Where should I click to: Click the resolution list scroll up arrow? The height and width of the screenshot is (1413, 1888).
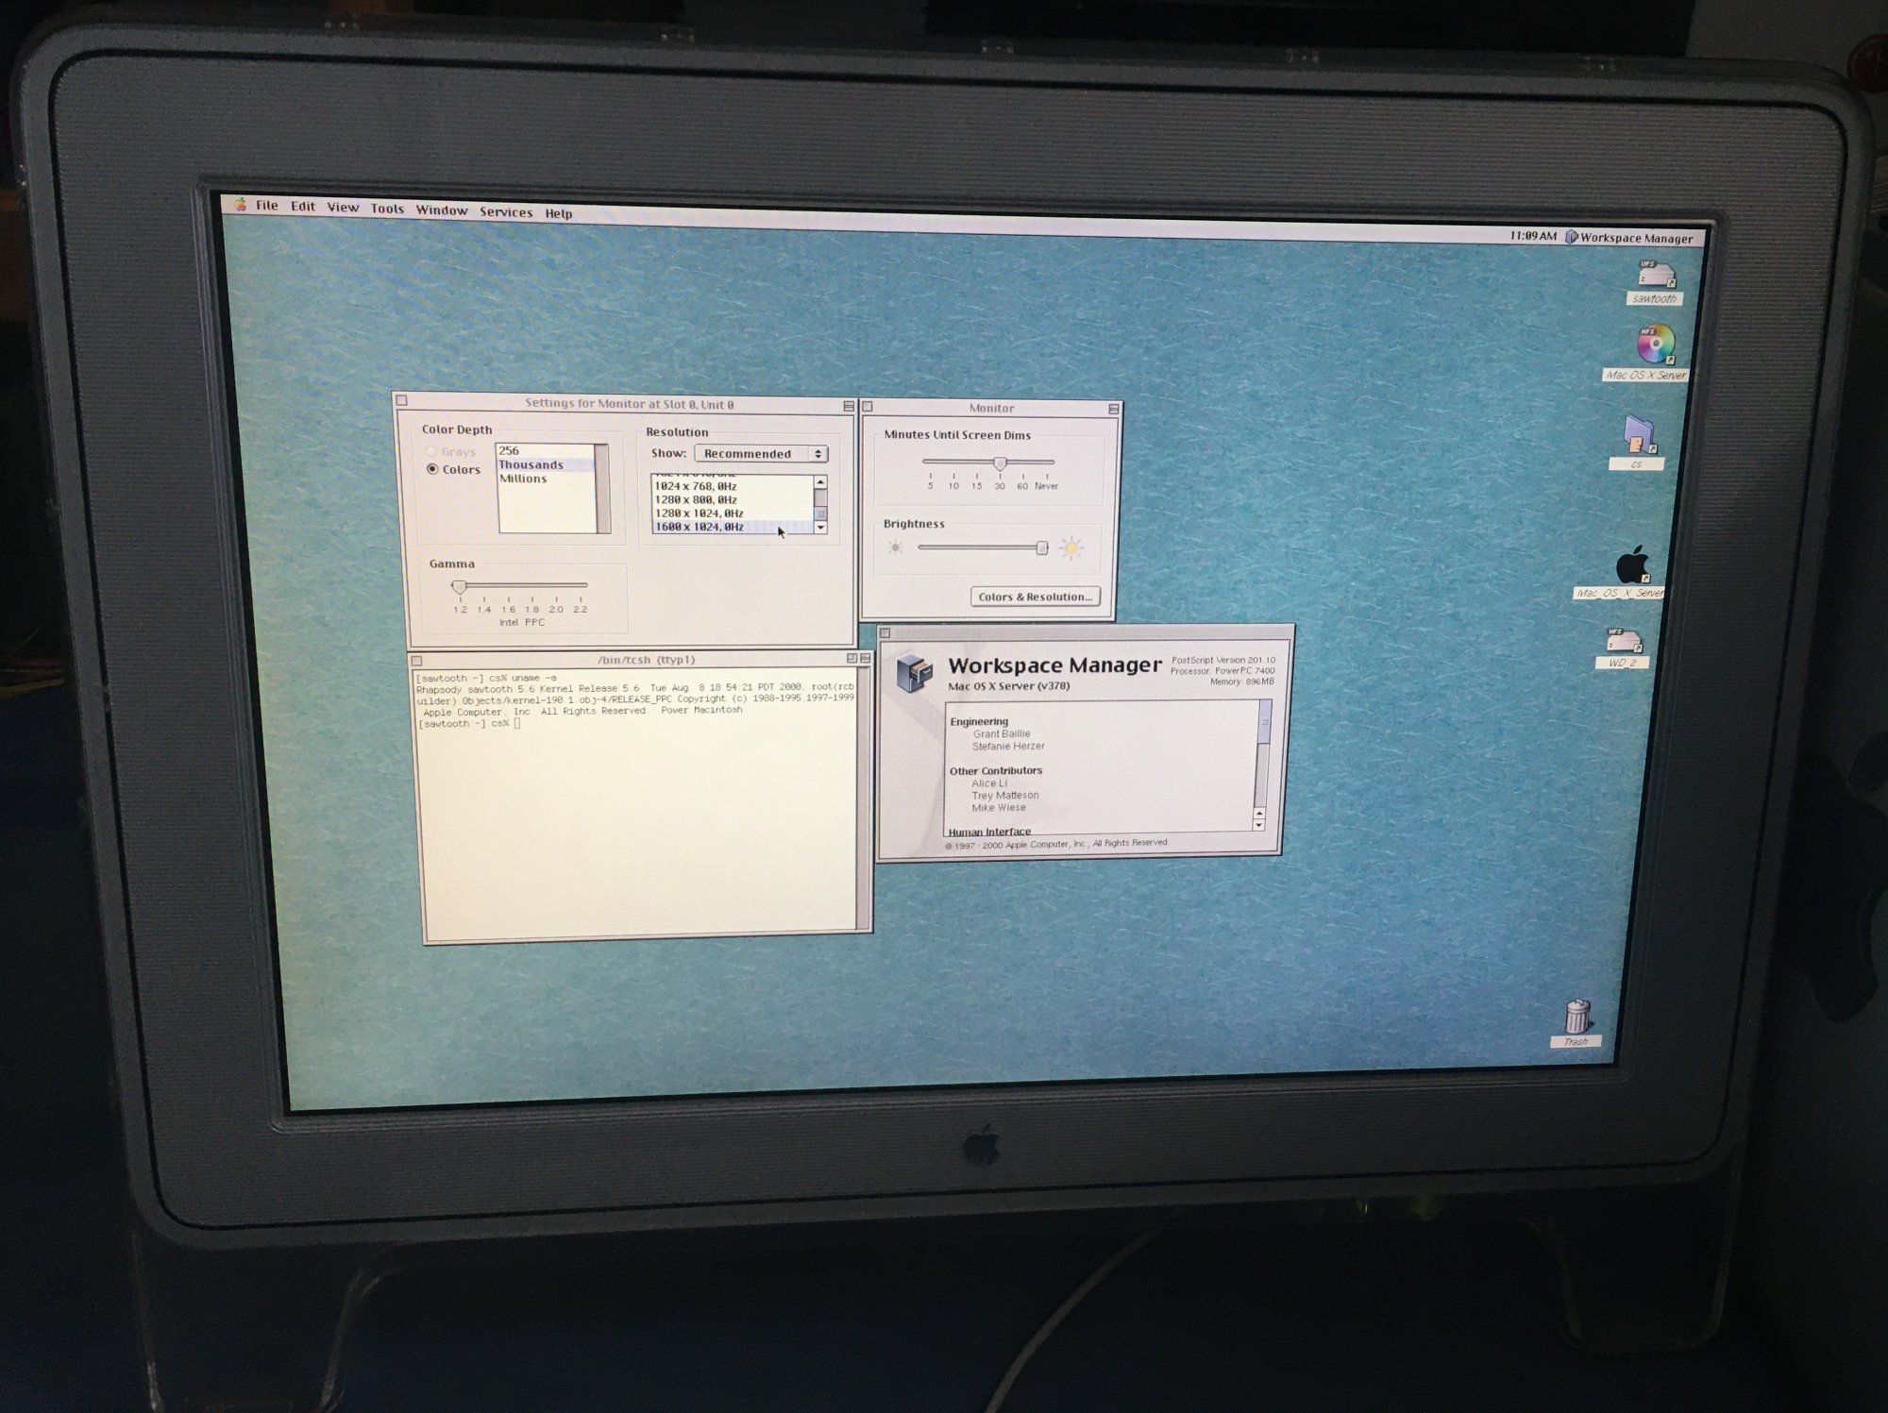820,482
